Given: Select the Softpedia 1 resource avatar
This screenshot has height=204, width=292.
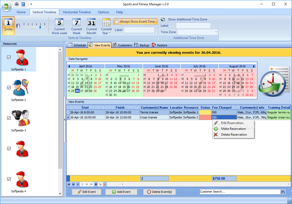Looking at the screenshot, I should click(22, 57).
